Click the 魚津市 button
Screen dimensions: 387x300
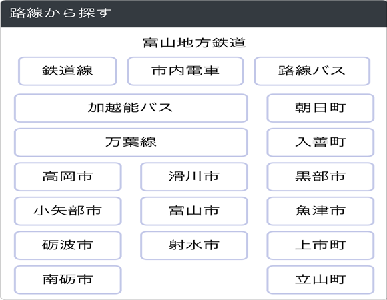pyautogui.click(x=320, y=211)
